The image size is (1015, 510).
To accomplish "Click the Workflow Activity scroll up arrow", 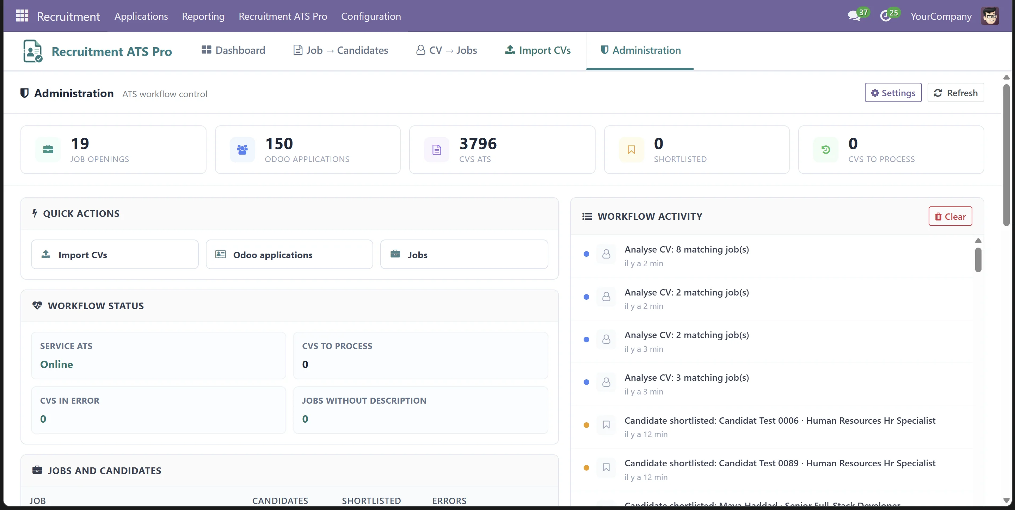I will pyautogui.click(x=978, y=241).
